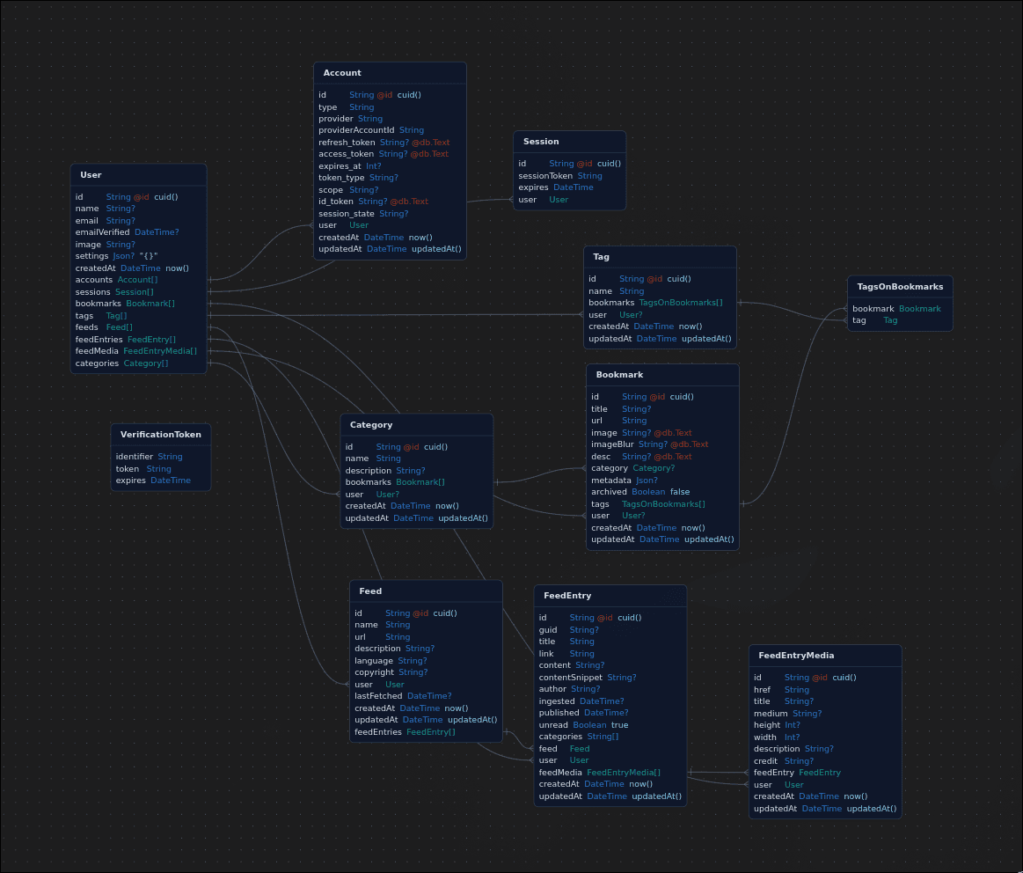
Task: Select the Feed model header
Action: 369,591
